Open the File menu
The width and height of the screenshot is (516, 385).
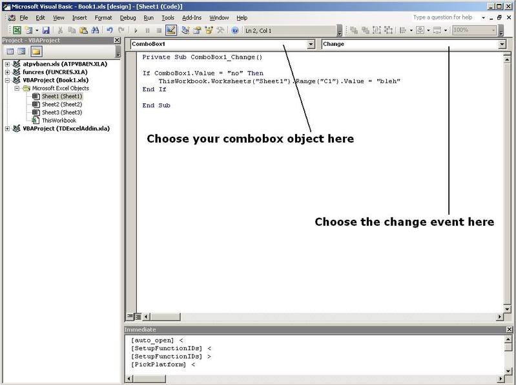[x=24, y=18]
